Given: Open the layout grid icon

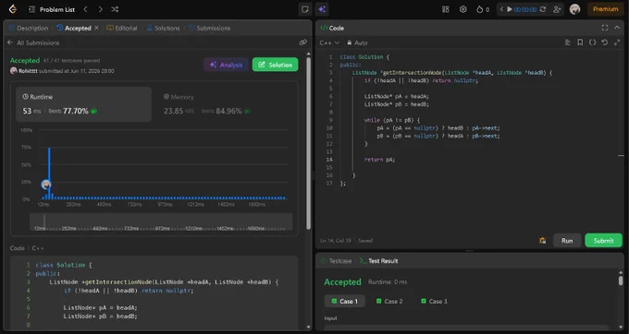Looking at the screenshot, I should pyautogui.click(x=445, y=9).
